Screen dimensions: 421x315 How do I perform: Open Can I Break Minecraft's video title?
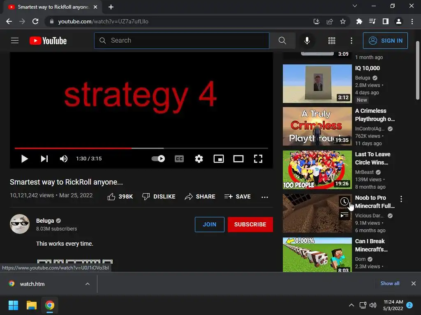(x=371, y=245)
